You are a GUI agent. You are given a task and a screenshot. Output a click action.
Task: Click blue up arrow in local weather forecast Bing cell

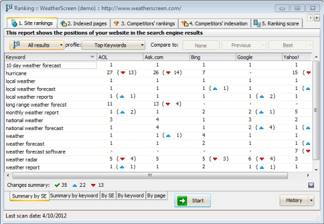pyautogui.click(x=215, y=89)
